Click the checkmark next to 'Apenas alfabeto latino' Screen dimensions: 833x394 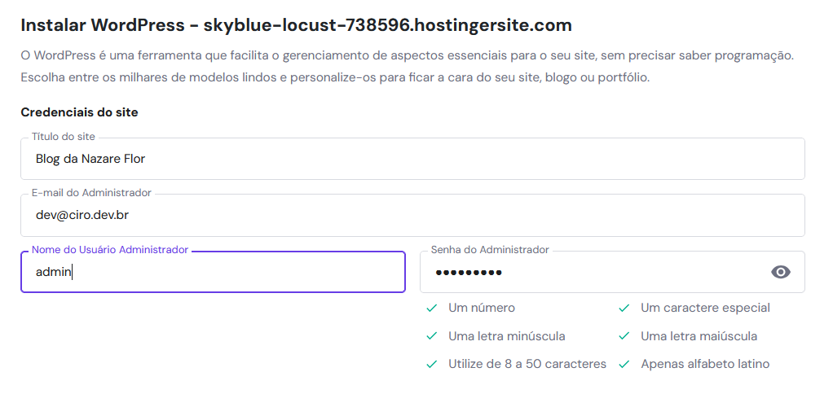[x=624, y=364]
